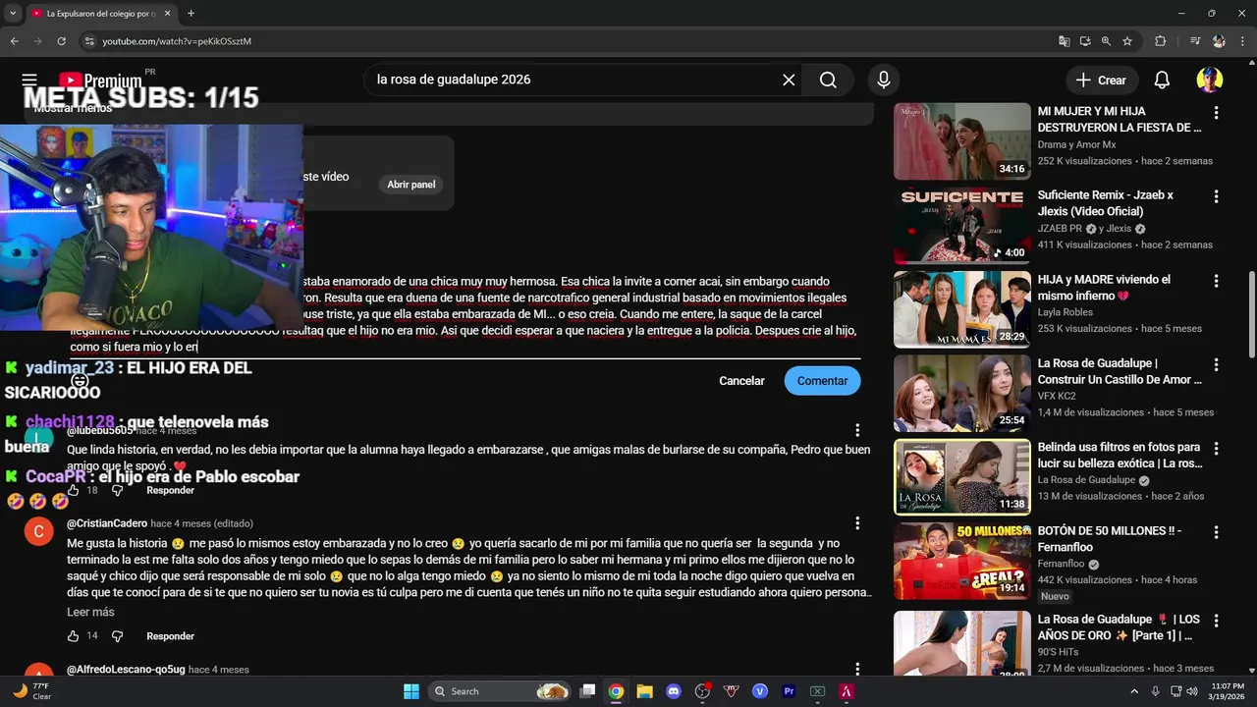
Task: Open the YouTube account avatar menu
Action: click(1210, 80)
